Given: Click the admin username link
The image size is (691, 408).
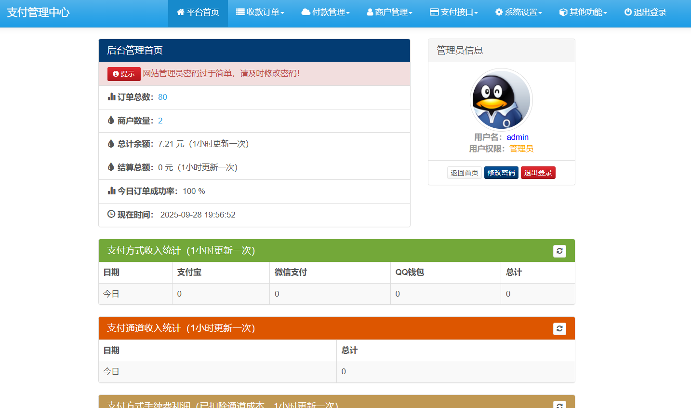Looking at the screenshot, I should [517, 137].
